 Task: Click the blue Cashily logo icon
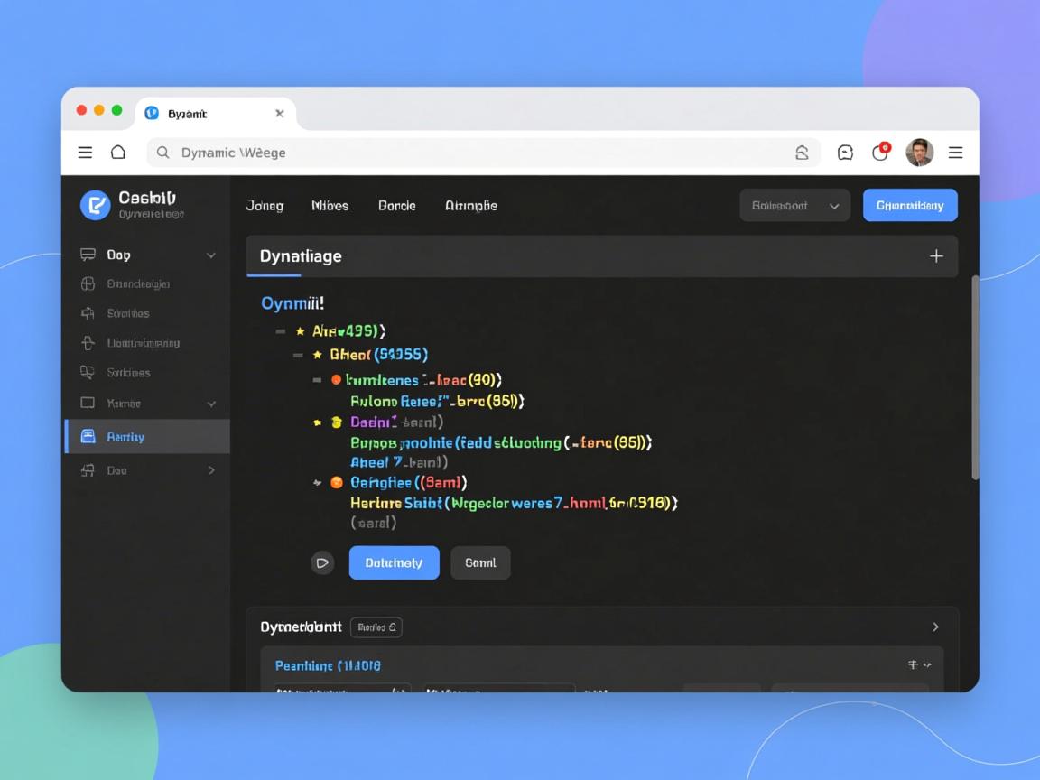[x=95, y=205]
